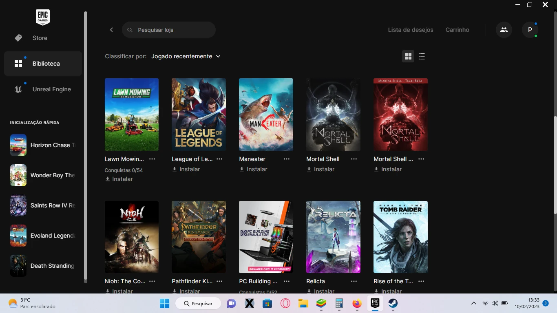Open the Unreal Engine section
Image resolution: width=557 pixels, height=313 pixels.
[43, 89]
